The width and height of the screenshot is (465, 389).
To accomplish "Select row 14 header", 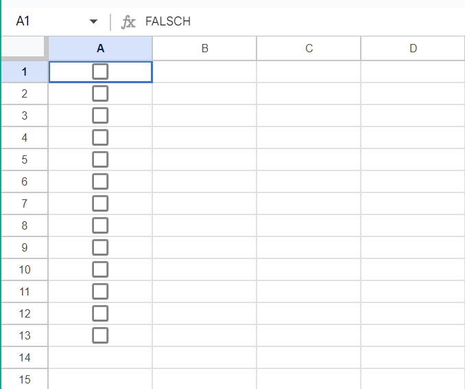I will (25, 357).
